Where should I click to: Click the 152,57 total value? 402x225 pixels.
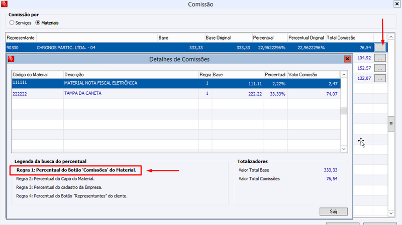[x=364, y=68]
